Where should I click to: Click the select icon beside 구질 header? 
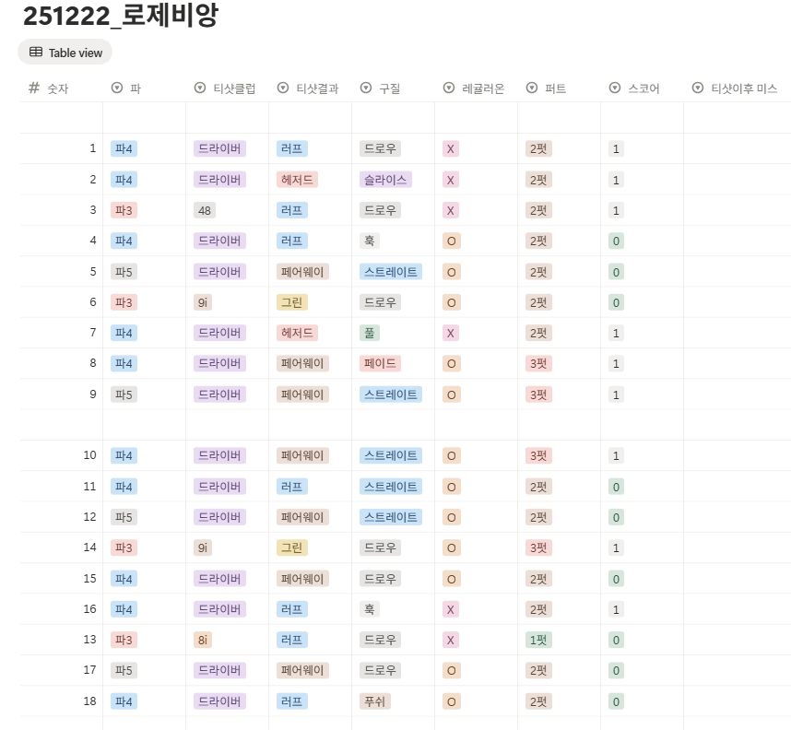pos(366,88)
